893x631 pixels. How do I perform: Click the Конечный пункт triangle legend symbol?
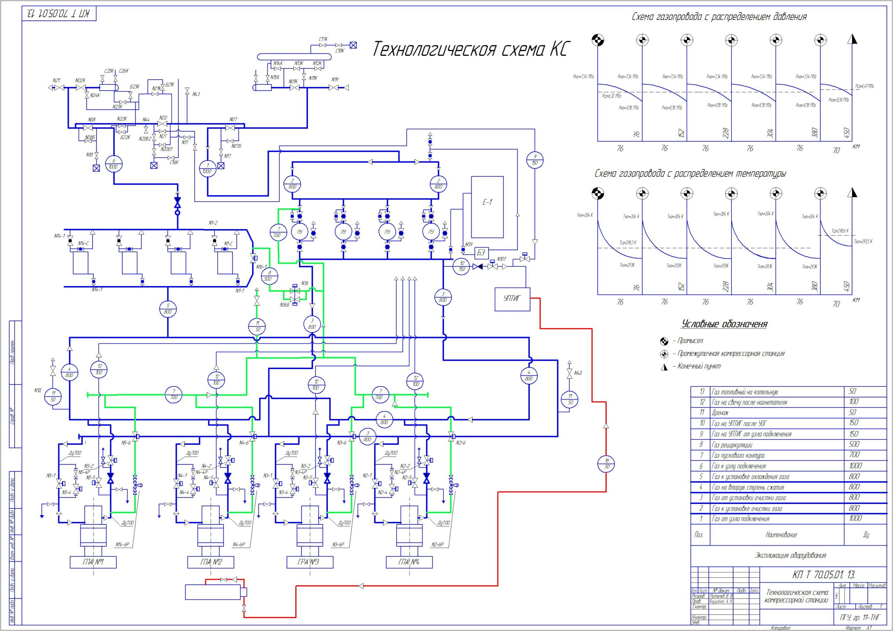point(664,367)
